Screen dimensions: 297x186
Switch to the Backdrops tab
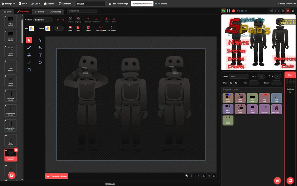23,12
